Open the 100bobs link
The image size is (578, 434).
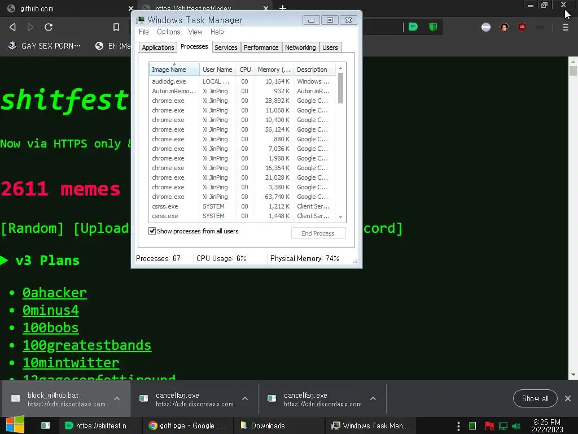50,328
